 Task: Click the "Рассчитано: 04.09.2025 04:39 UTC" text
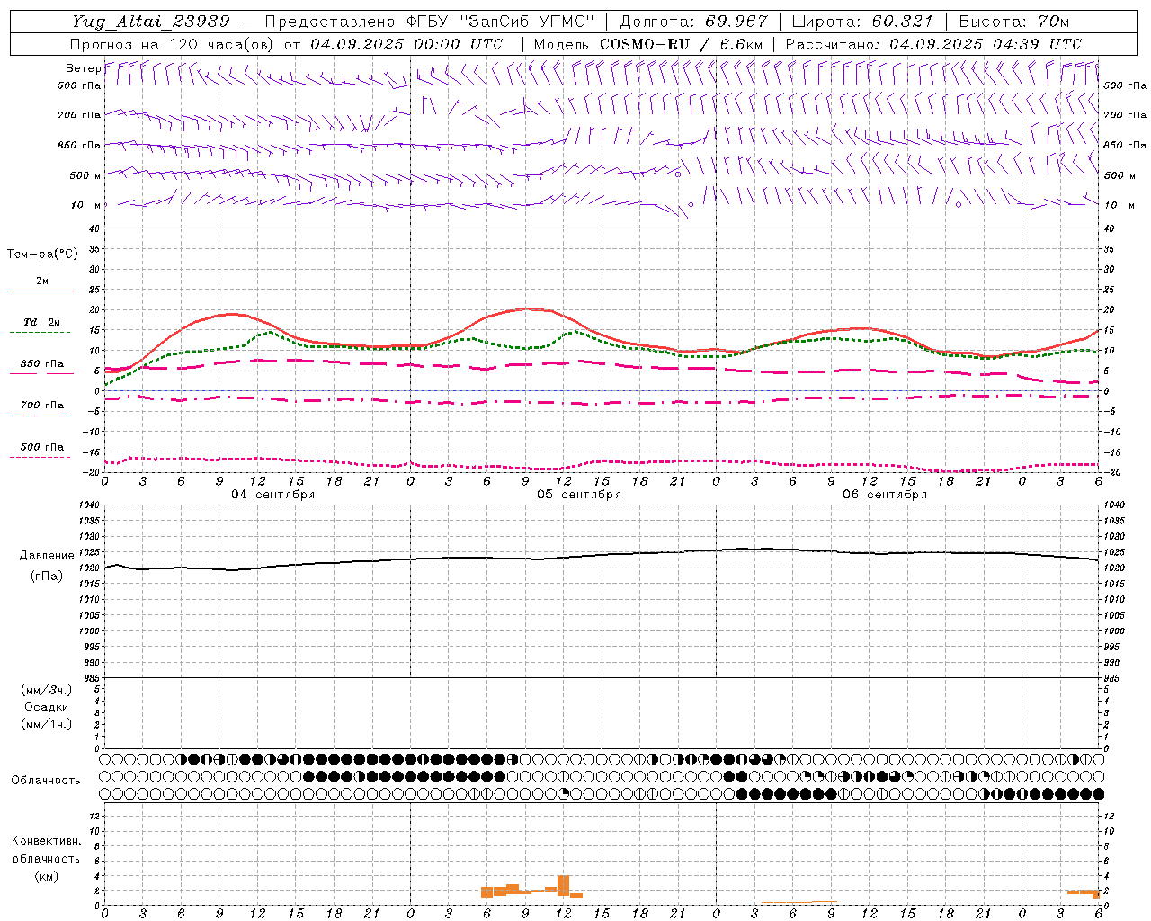[x=933, y=44]
